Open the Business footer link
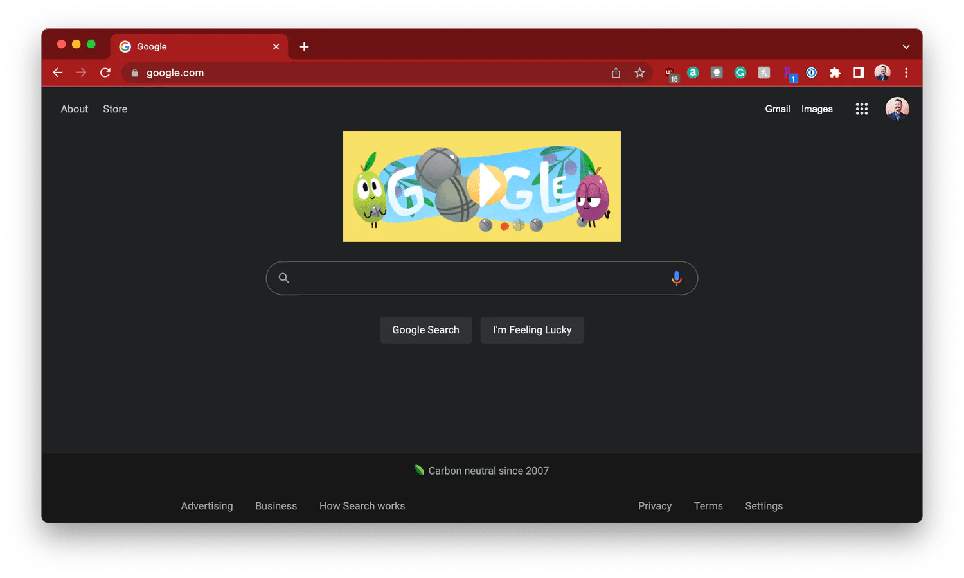This screenshot has width=964, height=578. [x=276, y=506]
